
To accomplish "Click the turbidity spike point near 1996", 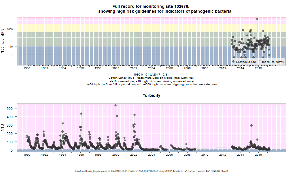I will (81, 114).
